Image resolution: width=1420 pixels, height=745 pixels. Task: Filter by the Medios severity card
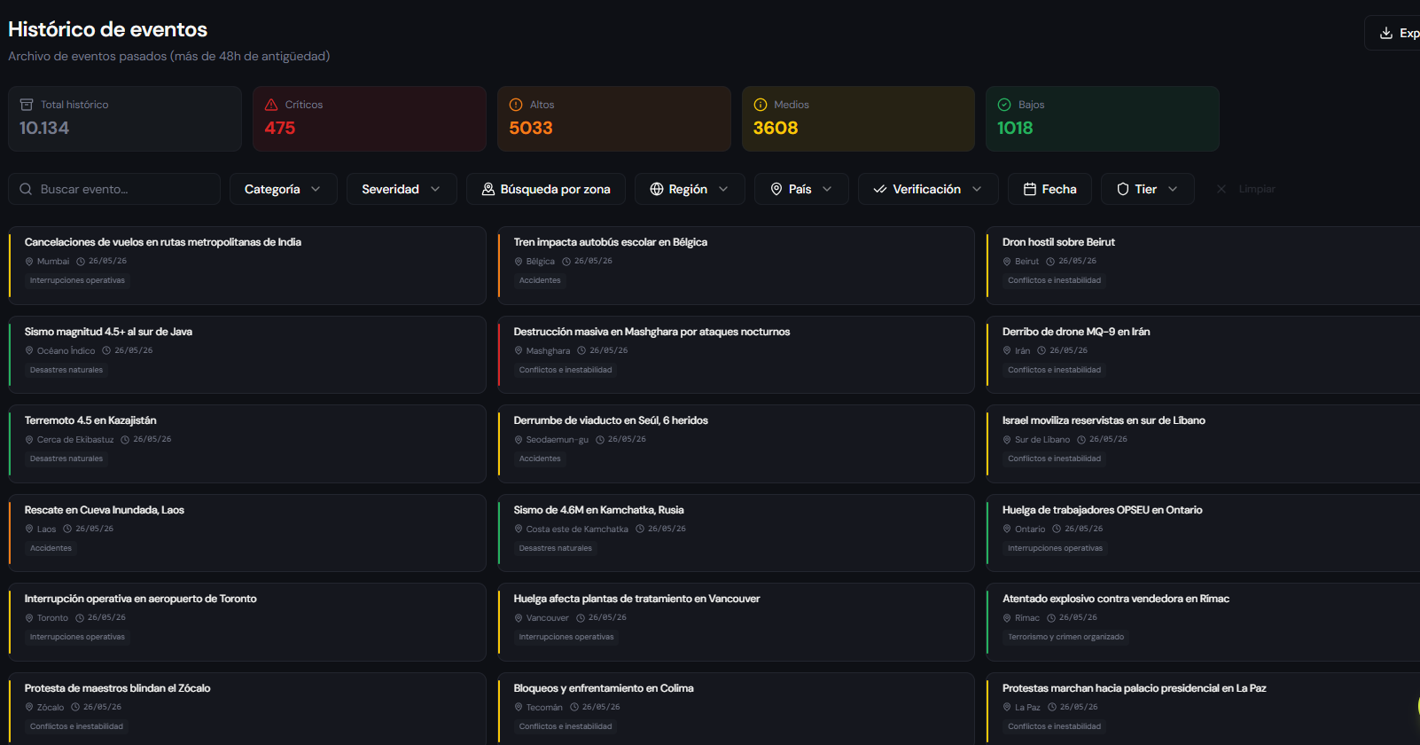click(858, 119)
